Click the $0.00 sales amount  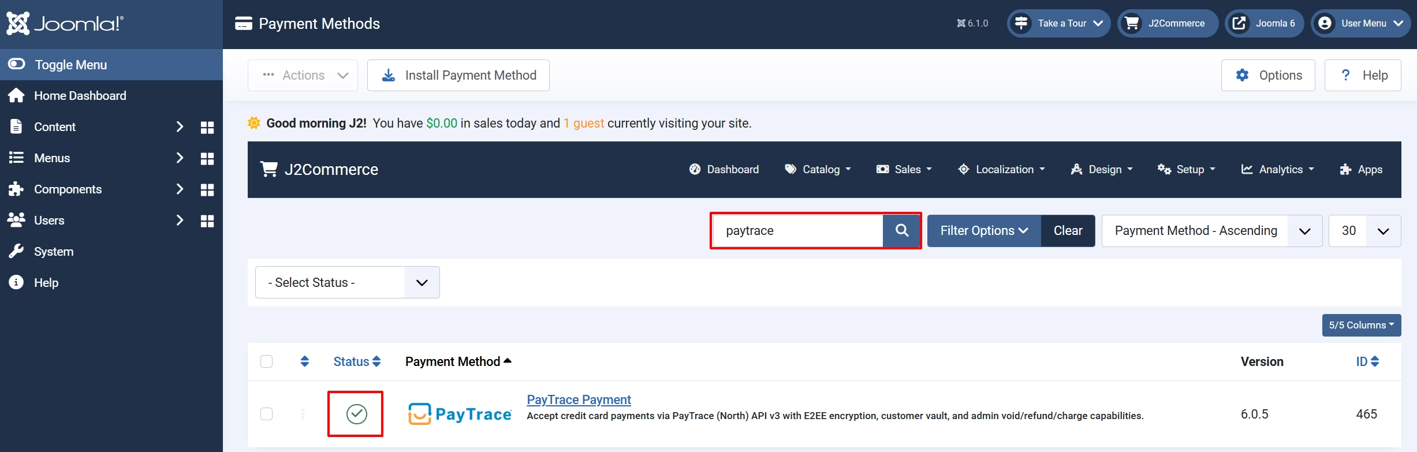(442, 124)
